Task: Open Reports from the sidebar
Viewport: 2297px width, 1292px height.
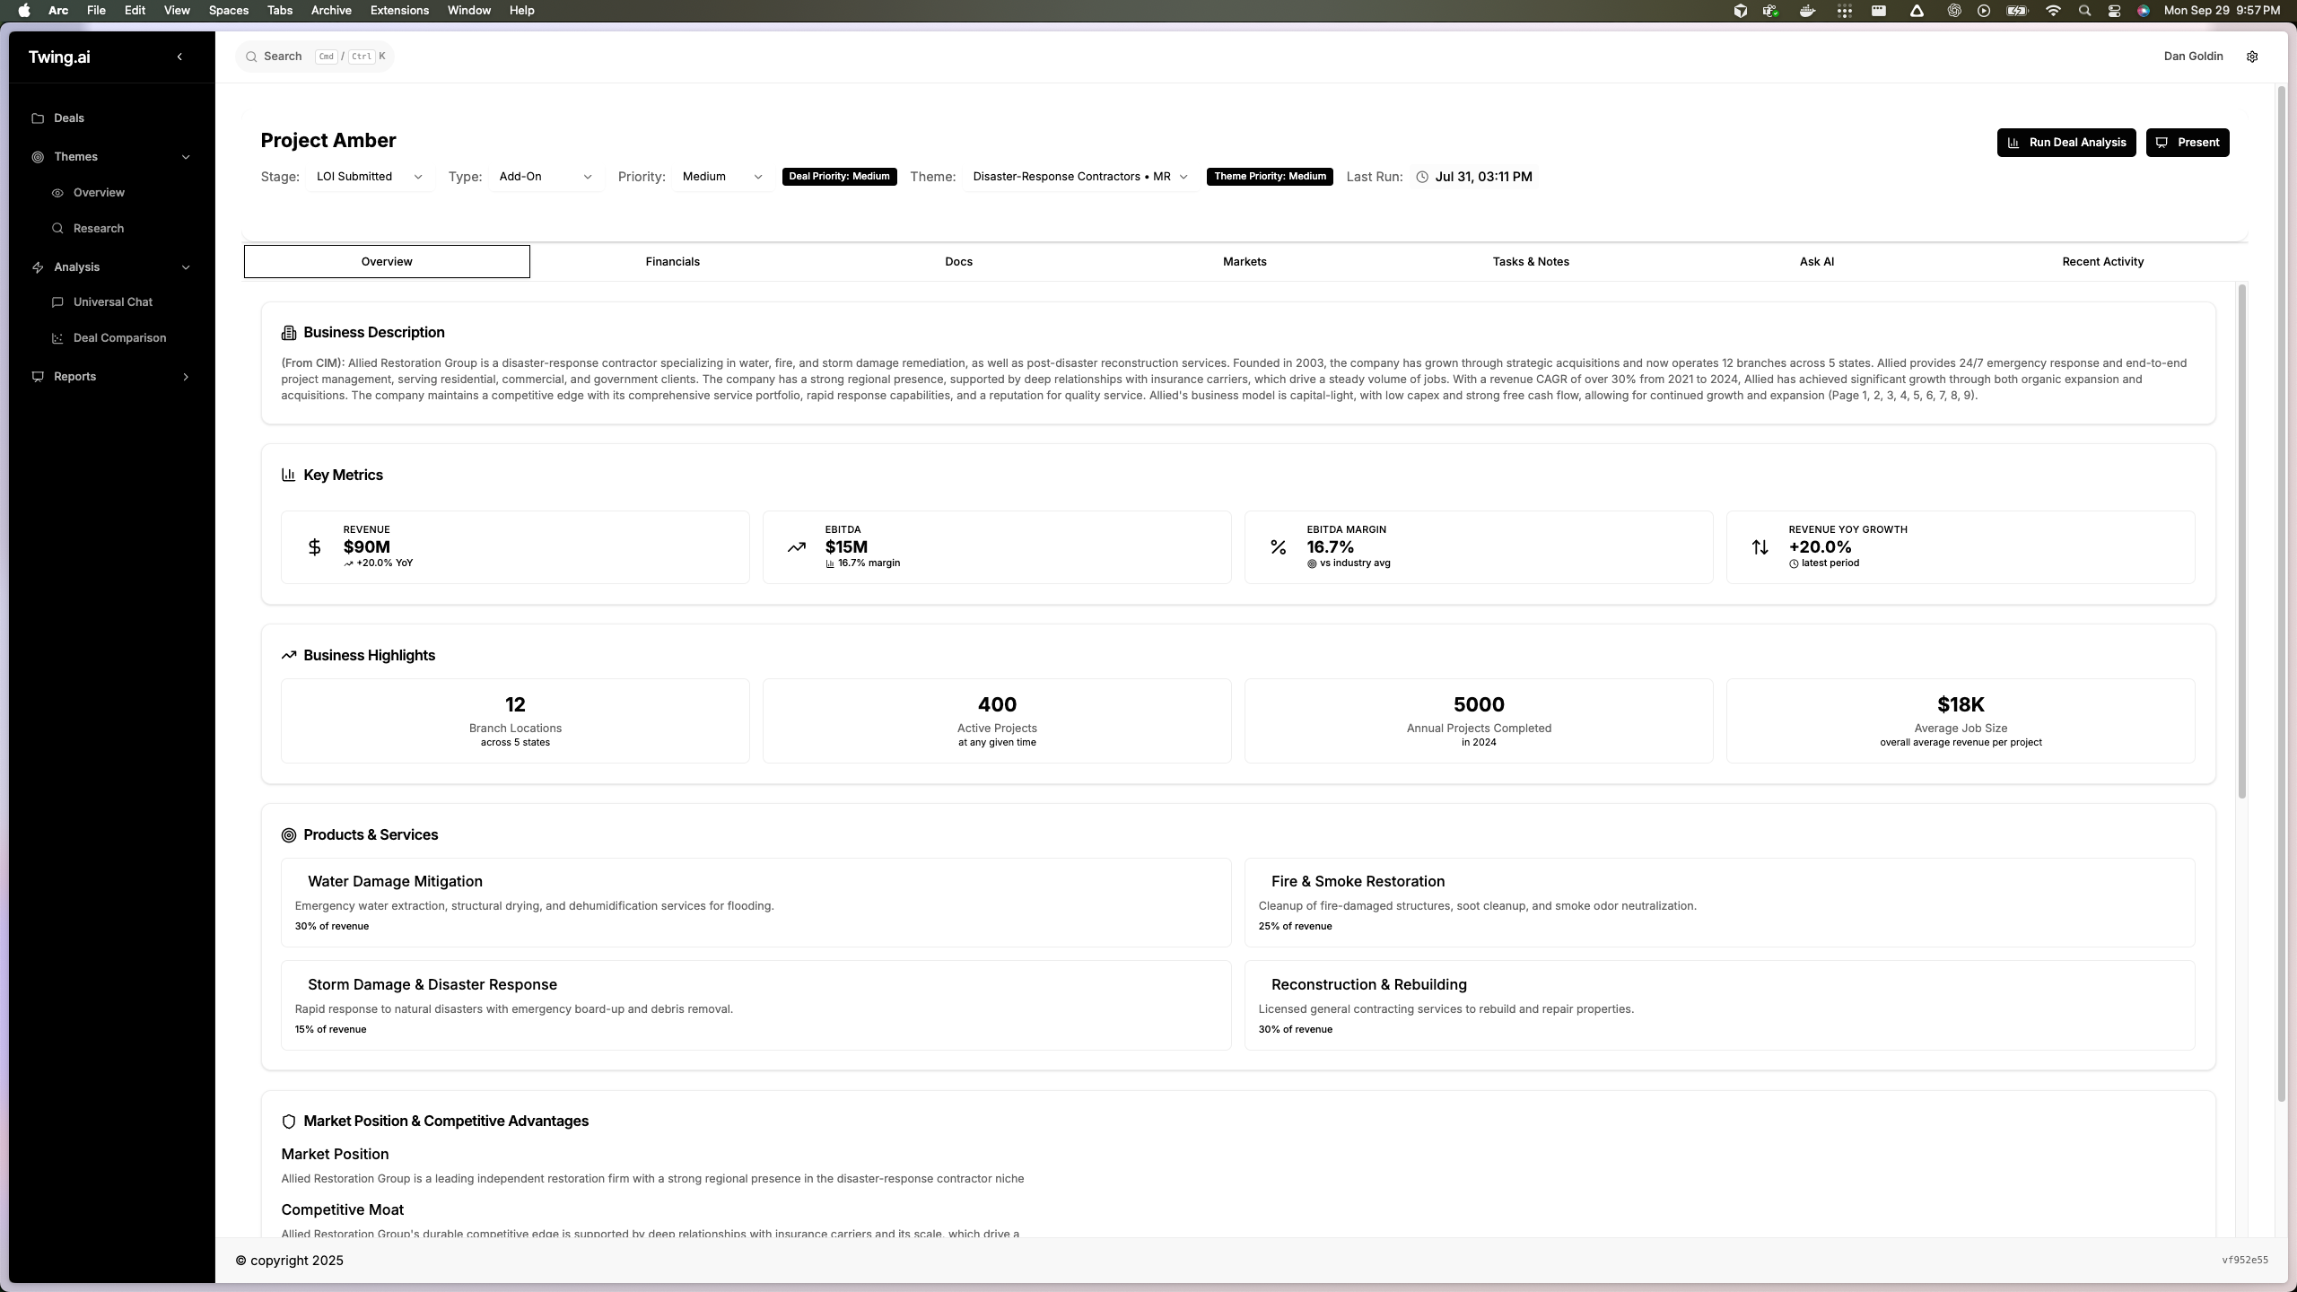Action: pos(75,376)
